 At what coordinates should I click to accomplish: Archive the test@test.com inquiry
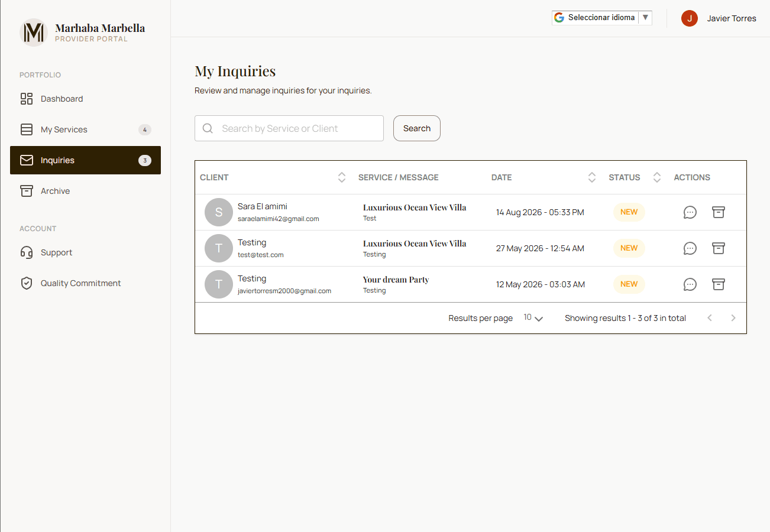pyautogui.click(x=719, y=248)
